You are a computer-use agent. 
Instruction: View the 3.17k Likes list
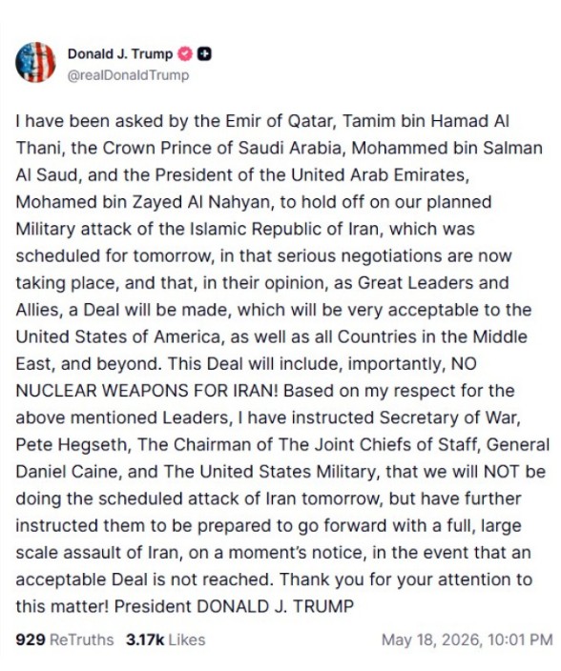pyautogui.click(x=166, y=640)
